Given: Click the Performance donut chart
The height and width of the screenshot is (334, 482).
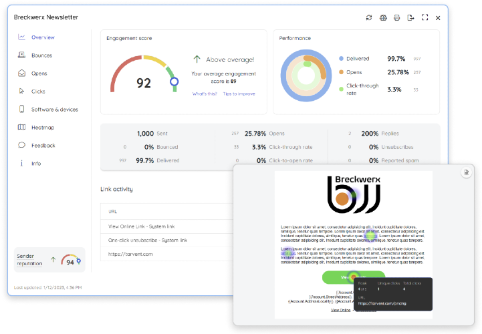Looking at the screenshot, I should tap(306, 75).
